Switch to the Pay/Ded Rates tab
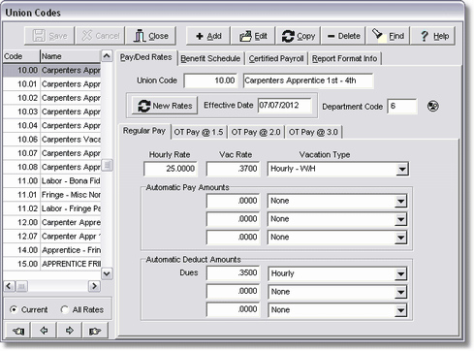The height and width of the screenshot is (351, 474). [145, 57]
